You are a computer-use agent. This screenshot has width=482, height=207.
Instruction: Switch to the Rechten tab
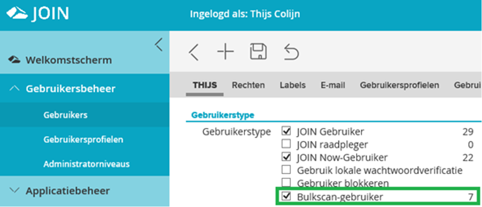point(248,85)
